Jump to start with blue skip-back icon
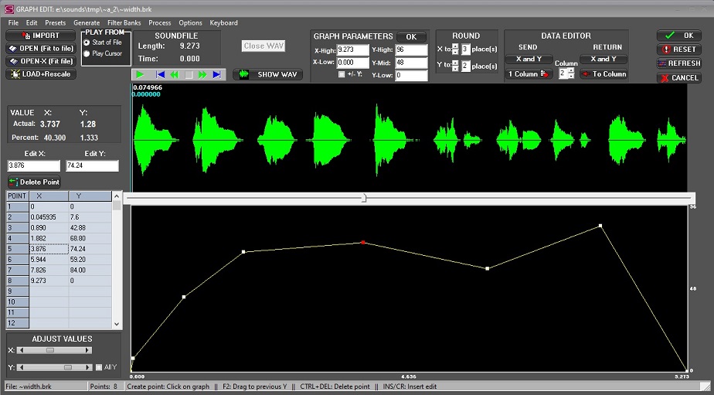 (160, 75)
